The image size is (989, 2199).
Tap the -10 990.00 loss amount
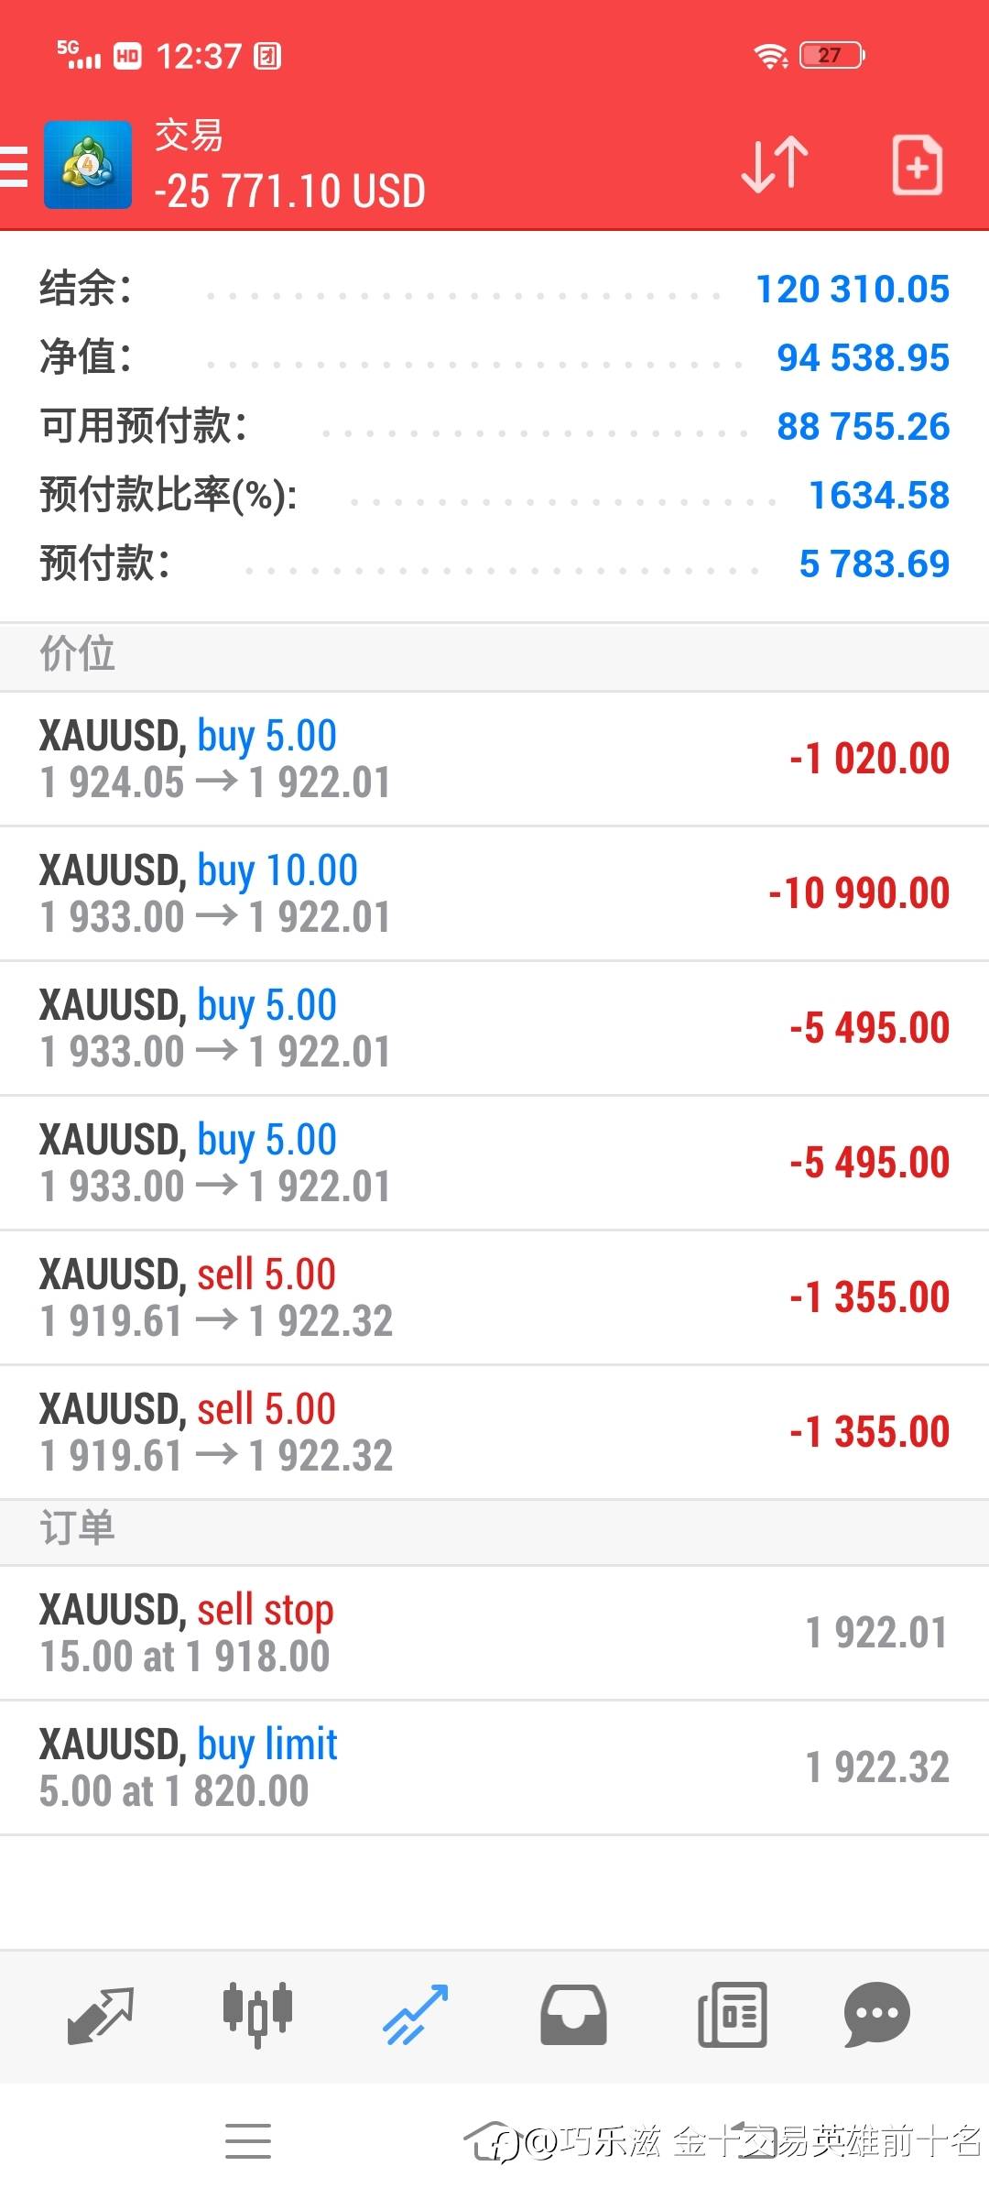859,893
